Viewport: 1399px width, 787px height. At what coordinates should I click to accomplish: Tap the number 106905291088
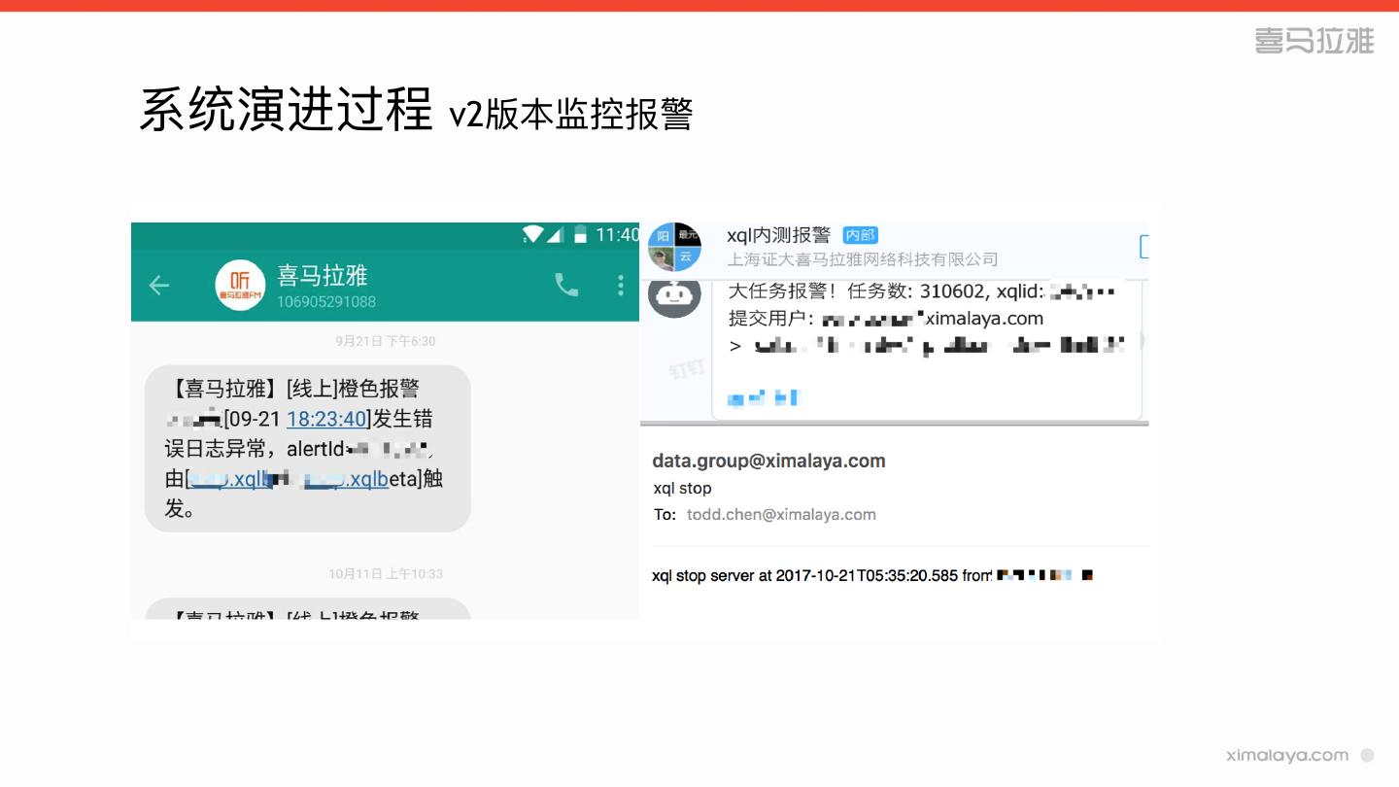click(326, 301)
